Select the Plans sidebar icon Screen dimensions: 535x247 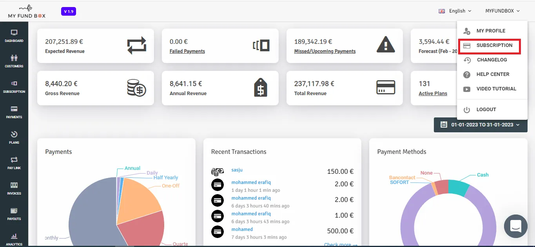[14, 137]
